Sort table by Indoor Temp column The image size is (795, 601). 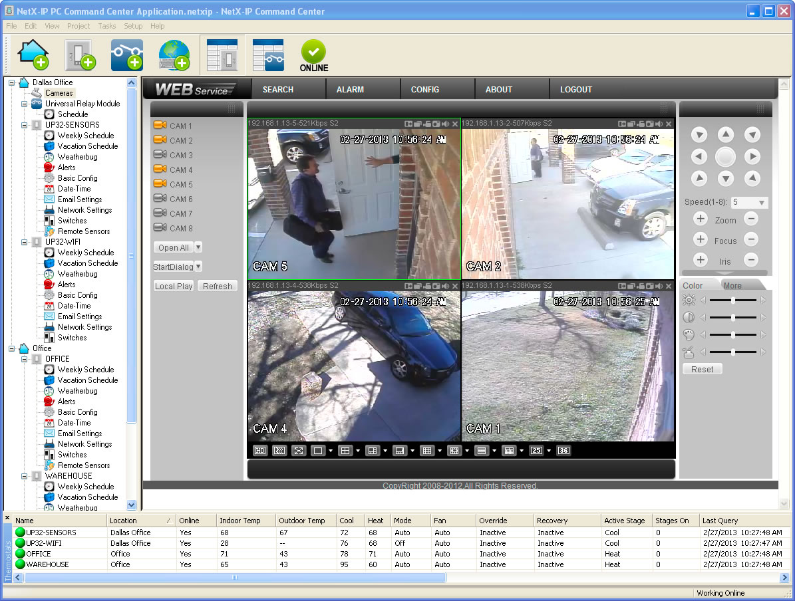click(246, 521)
